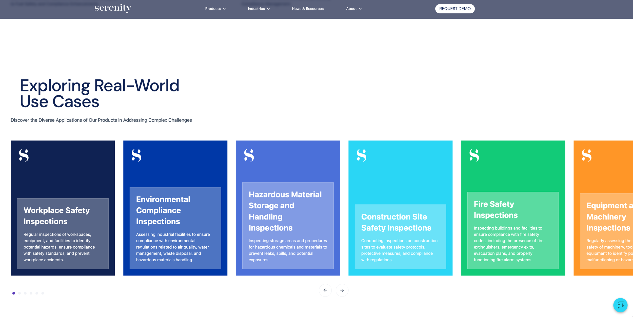
Task: Click S logo on Fire Safety card
Action: 474,155
